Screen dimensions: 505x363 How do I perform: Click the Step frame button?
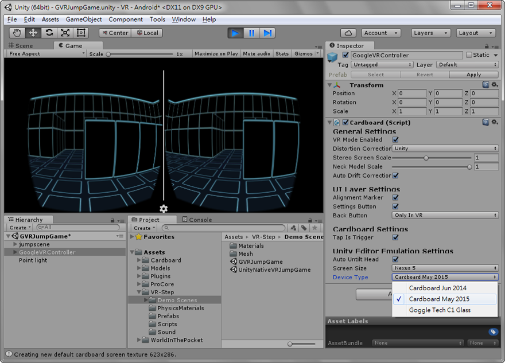[x=267, y=33]
